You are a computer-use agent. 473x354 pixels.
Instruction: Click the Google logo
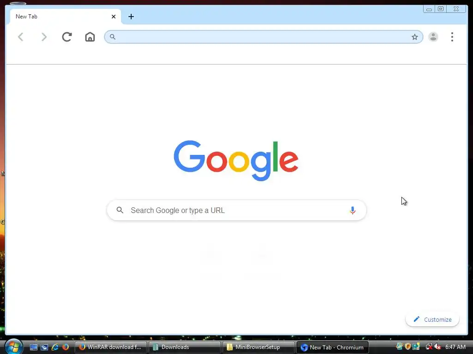click(x=236, y=160)
